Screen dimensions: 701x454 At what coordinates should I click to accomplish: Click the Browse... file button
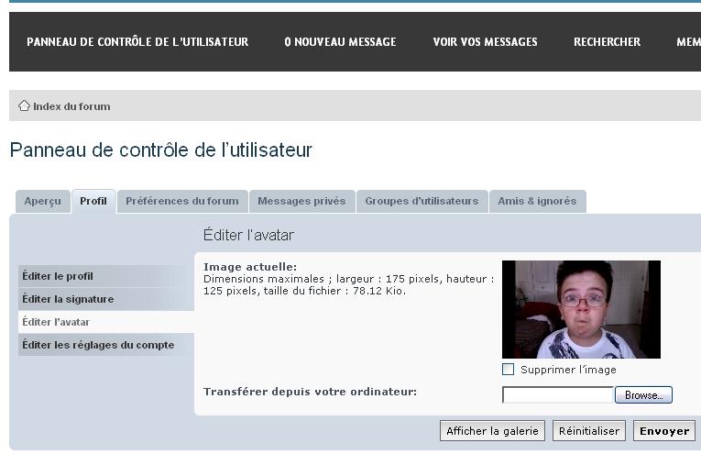643,395
